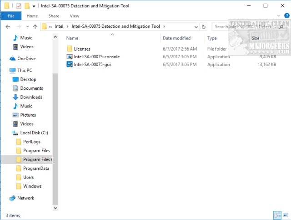This screenshot has height=220, width=291.
Task: Open Videos at top of navigation pane
Action: coord(27,46)
